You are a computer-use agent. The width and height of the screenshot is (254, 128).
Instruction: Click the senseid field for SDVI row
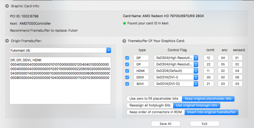pos(237,84)
